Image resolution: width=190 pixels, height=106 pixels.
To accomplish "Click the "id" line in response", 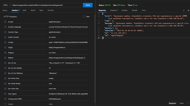I will tap(114, 35).
